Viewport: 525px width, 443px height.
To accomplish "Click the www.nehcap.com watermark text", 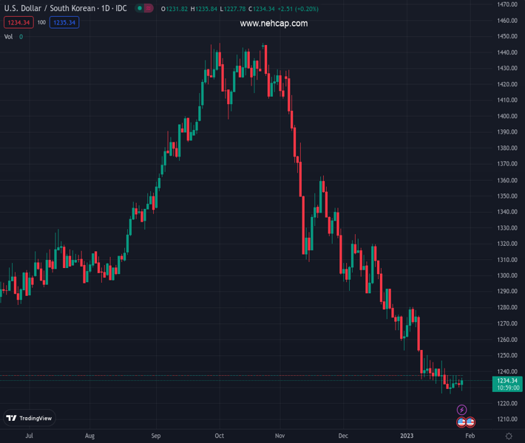I will coord(274,24).
